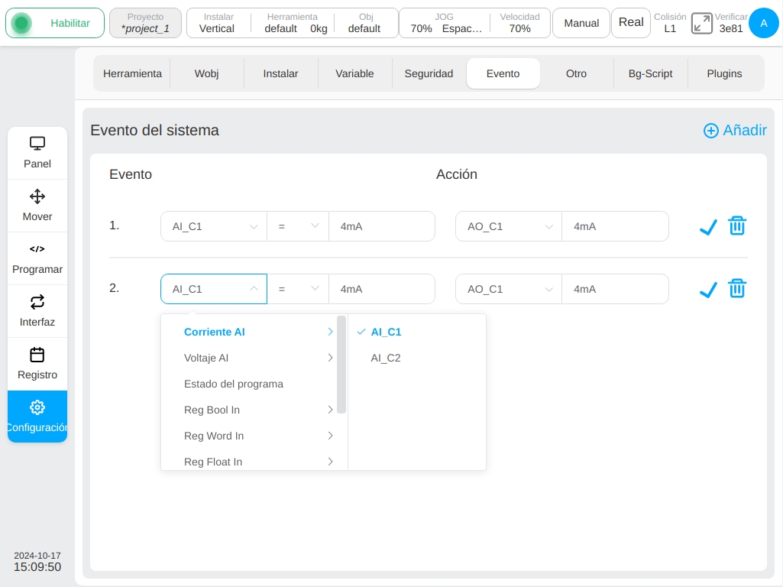Open the Registro sidebar page

coord(37,364)
